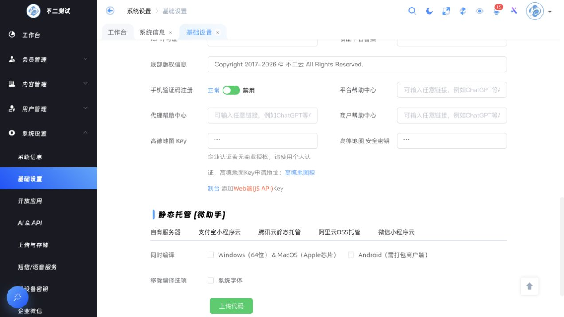
Task: Click the 内容管理 sidebar icon
Action: coord(12,84)
